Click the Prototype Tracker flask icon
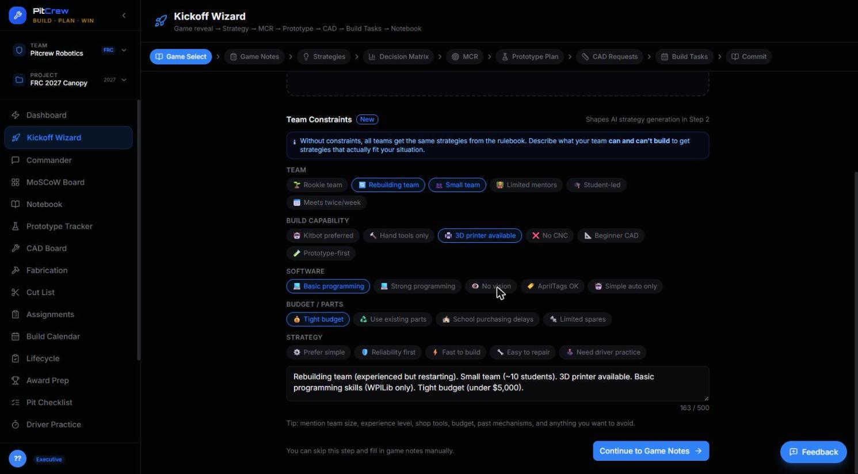This screenshot has height=474, width=858. (16, 226)
